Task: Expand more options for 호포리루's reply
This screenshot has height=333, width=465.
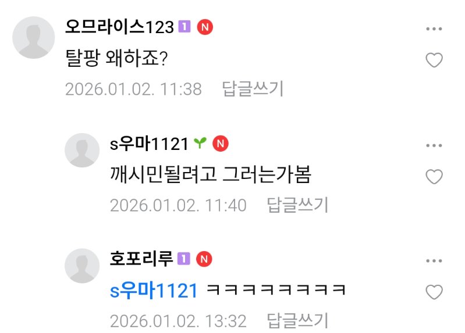Action: pos(434,261)
